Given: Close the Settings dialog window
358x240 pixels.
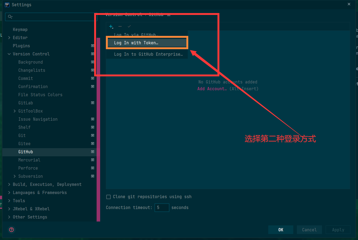Looking at the screenshot, I should (349, 4).
